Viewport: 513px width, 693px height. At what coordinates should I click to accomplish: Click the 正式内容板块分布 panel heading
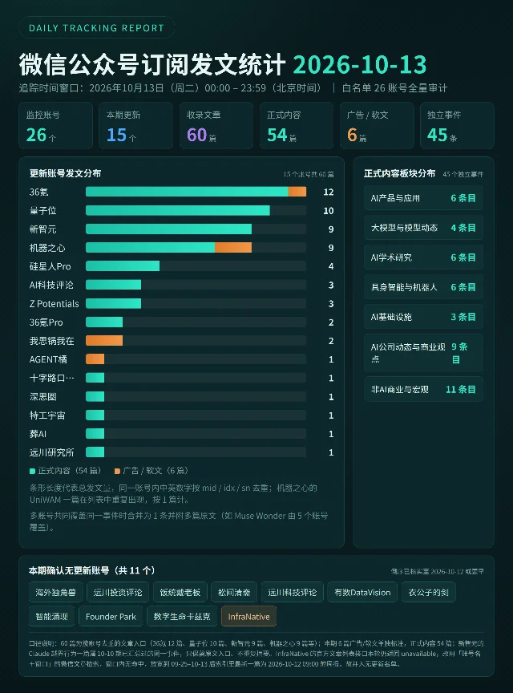(x=399, y=173)
